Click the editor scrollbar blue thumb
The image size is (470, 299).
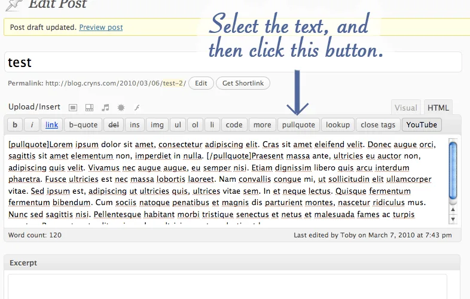[x=453, y=170]
